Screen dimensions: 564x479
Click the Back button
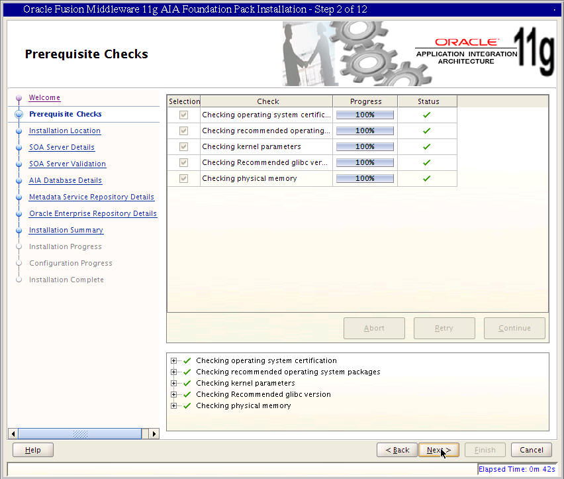click(397, 450)
